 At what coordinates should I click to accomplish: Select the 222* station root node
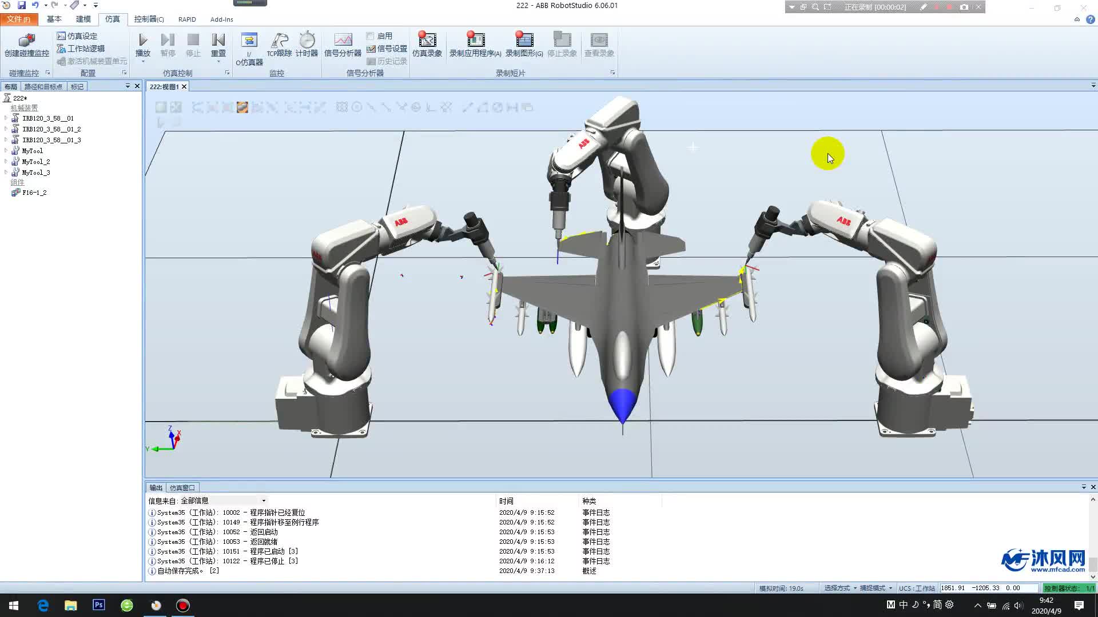point(15,98)
